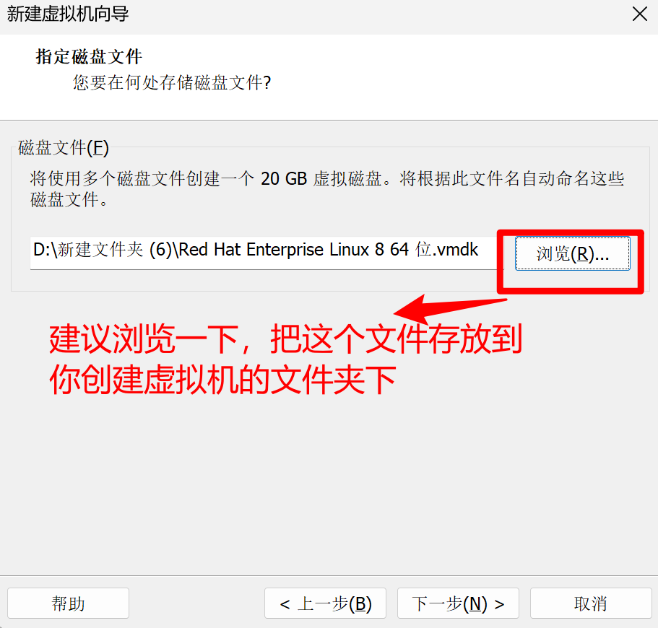The height and width of the screenshot is (628, 658).
Task: Continue with 下一步(N) >
Action: click(x=458, y=603)
